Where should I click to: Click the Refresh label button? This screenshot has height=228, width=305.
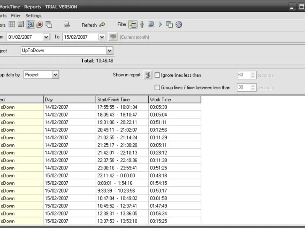(x=89, y=25)
